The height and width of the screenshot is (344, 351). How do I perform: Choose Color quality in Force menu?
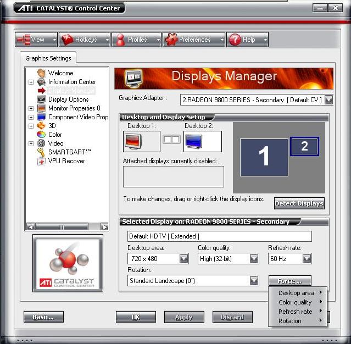click(298, 302)
